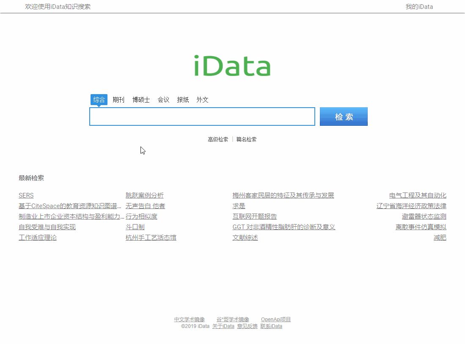Open recent search 跳跃案例分析

pos(145,195)
